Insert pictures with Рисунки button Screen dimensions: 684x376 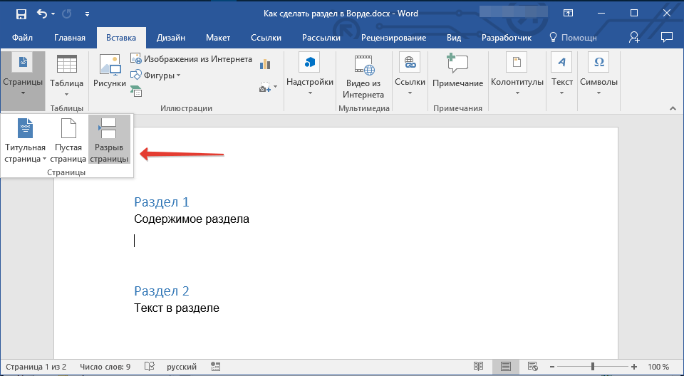pos(109,72)
